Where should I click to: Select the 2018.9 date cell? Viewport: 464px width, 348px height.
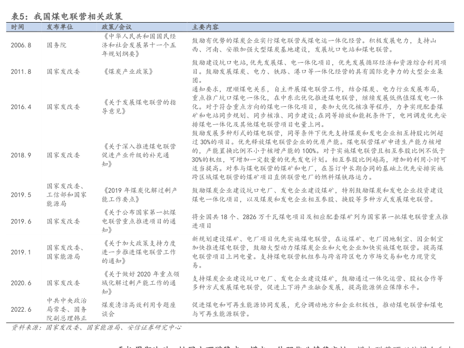[x=21, y=155]
